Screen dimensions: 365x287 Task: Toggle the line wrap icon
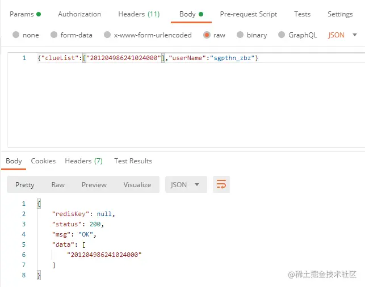point(221,184)
